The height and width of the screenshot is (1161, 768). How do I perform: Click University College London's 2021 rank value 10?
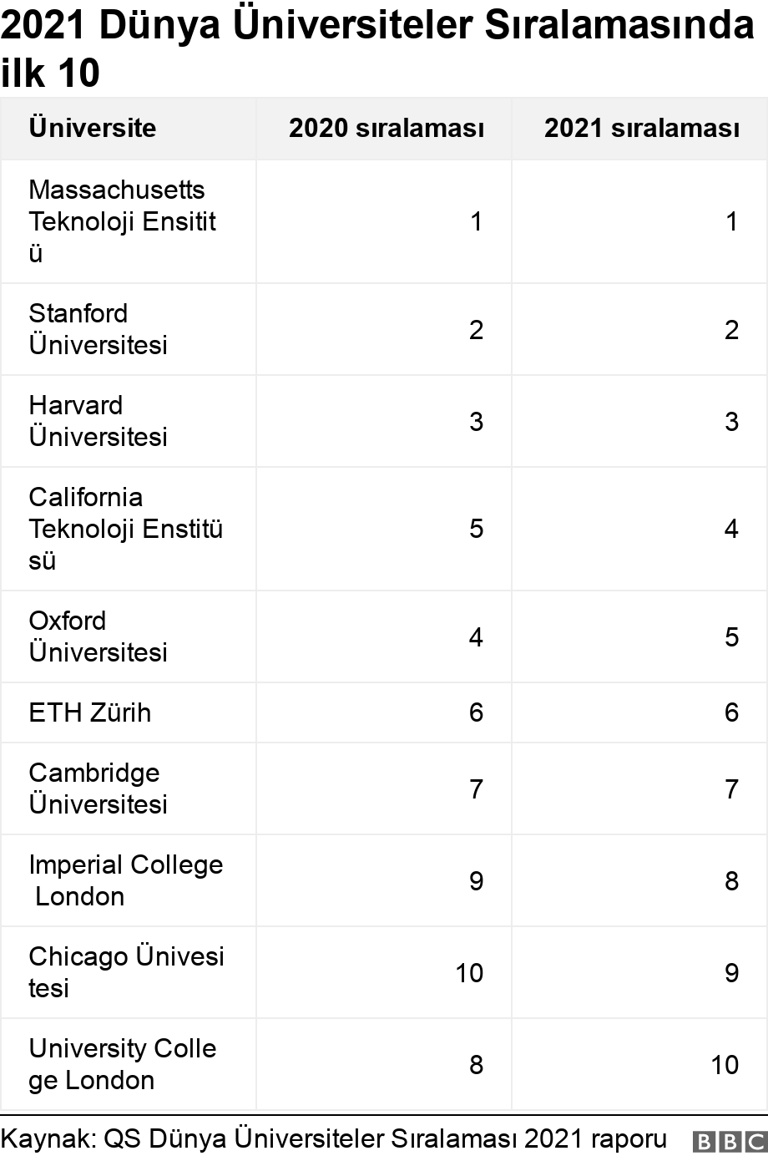[725, 1064]
